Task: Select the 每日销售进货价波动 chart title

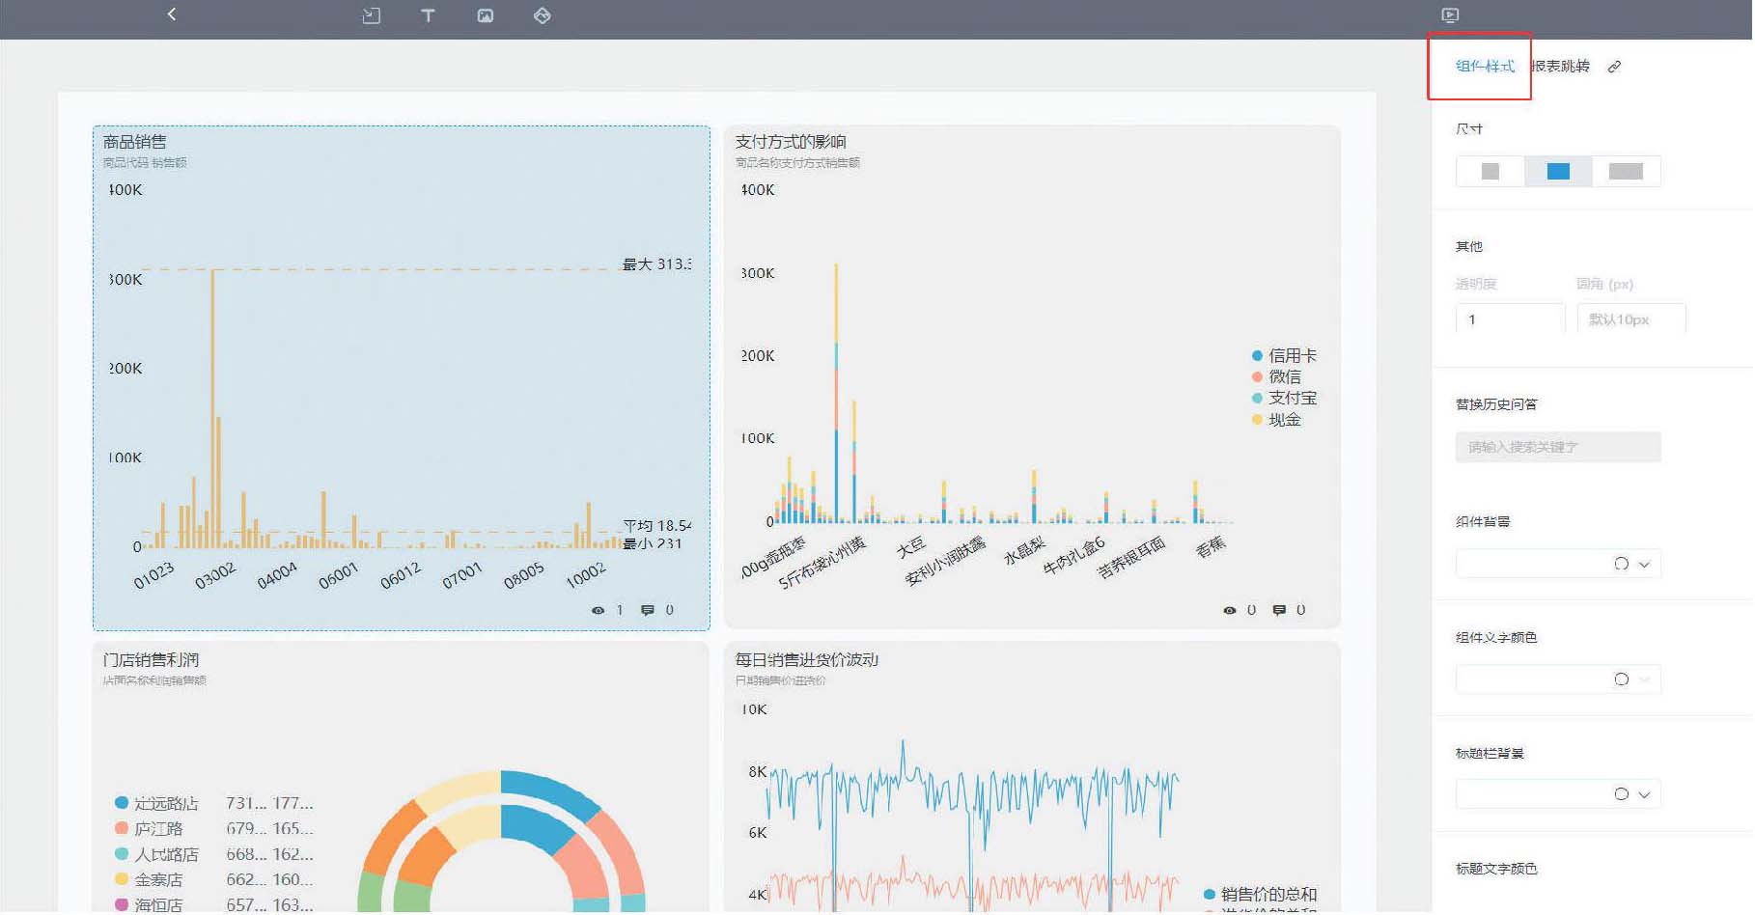Action: coord(807,660)
